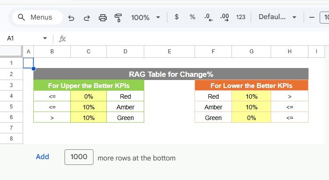Format as currency with dollar icon

click(177, 17)
